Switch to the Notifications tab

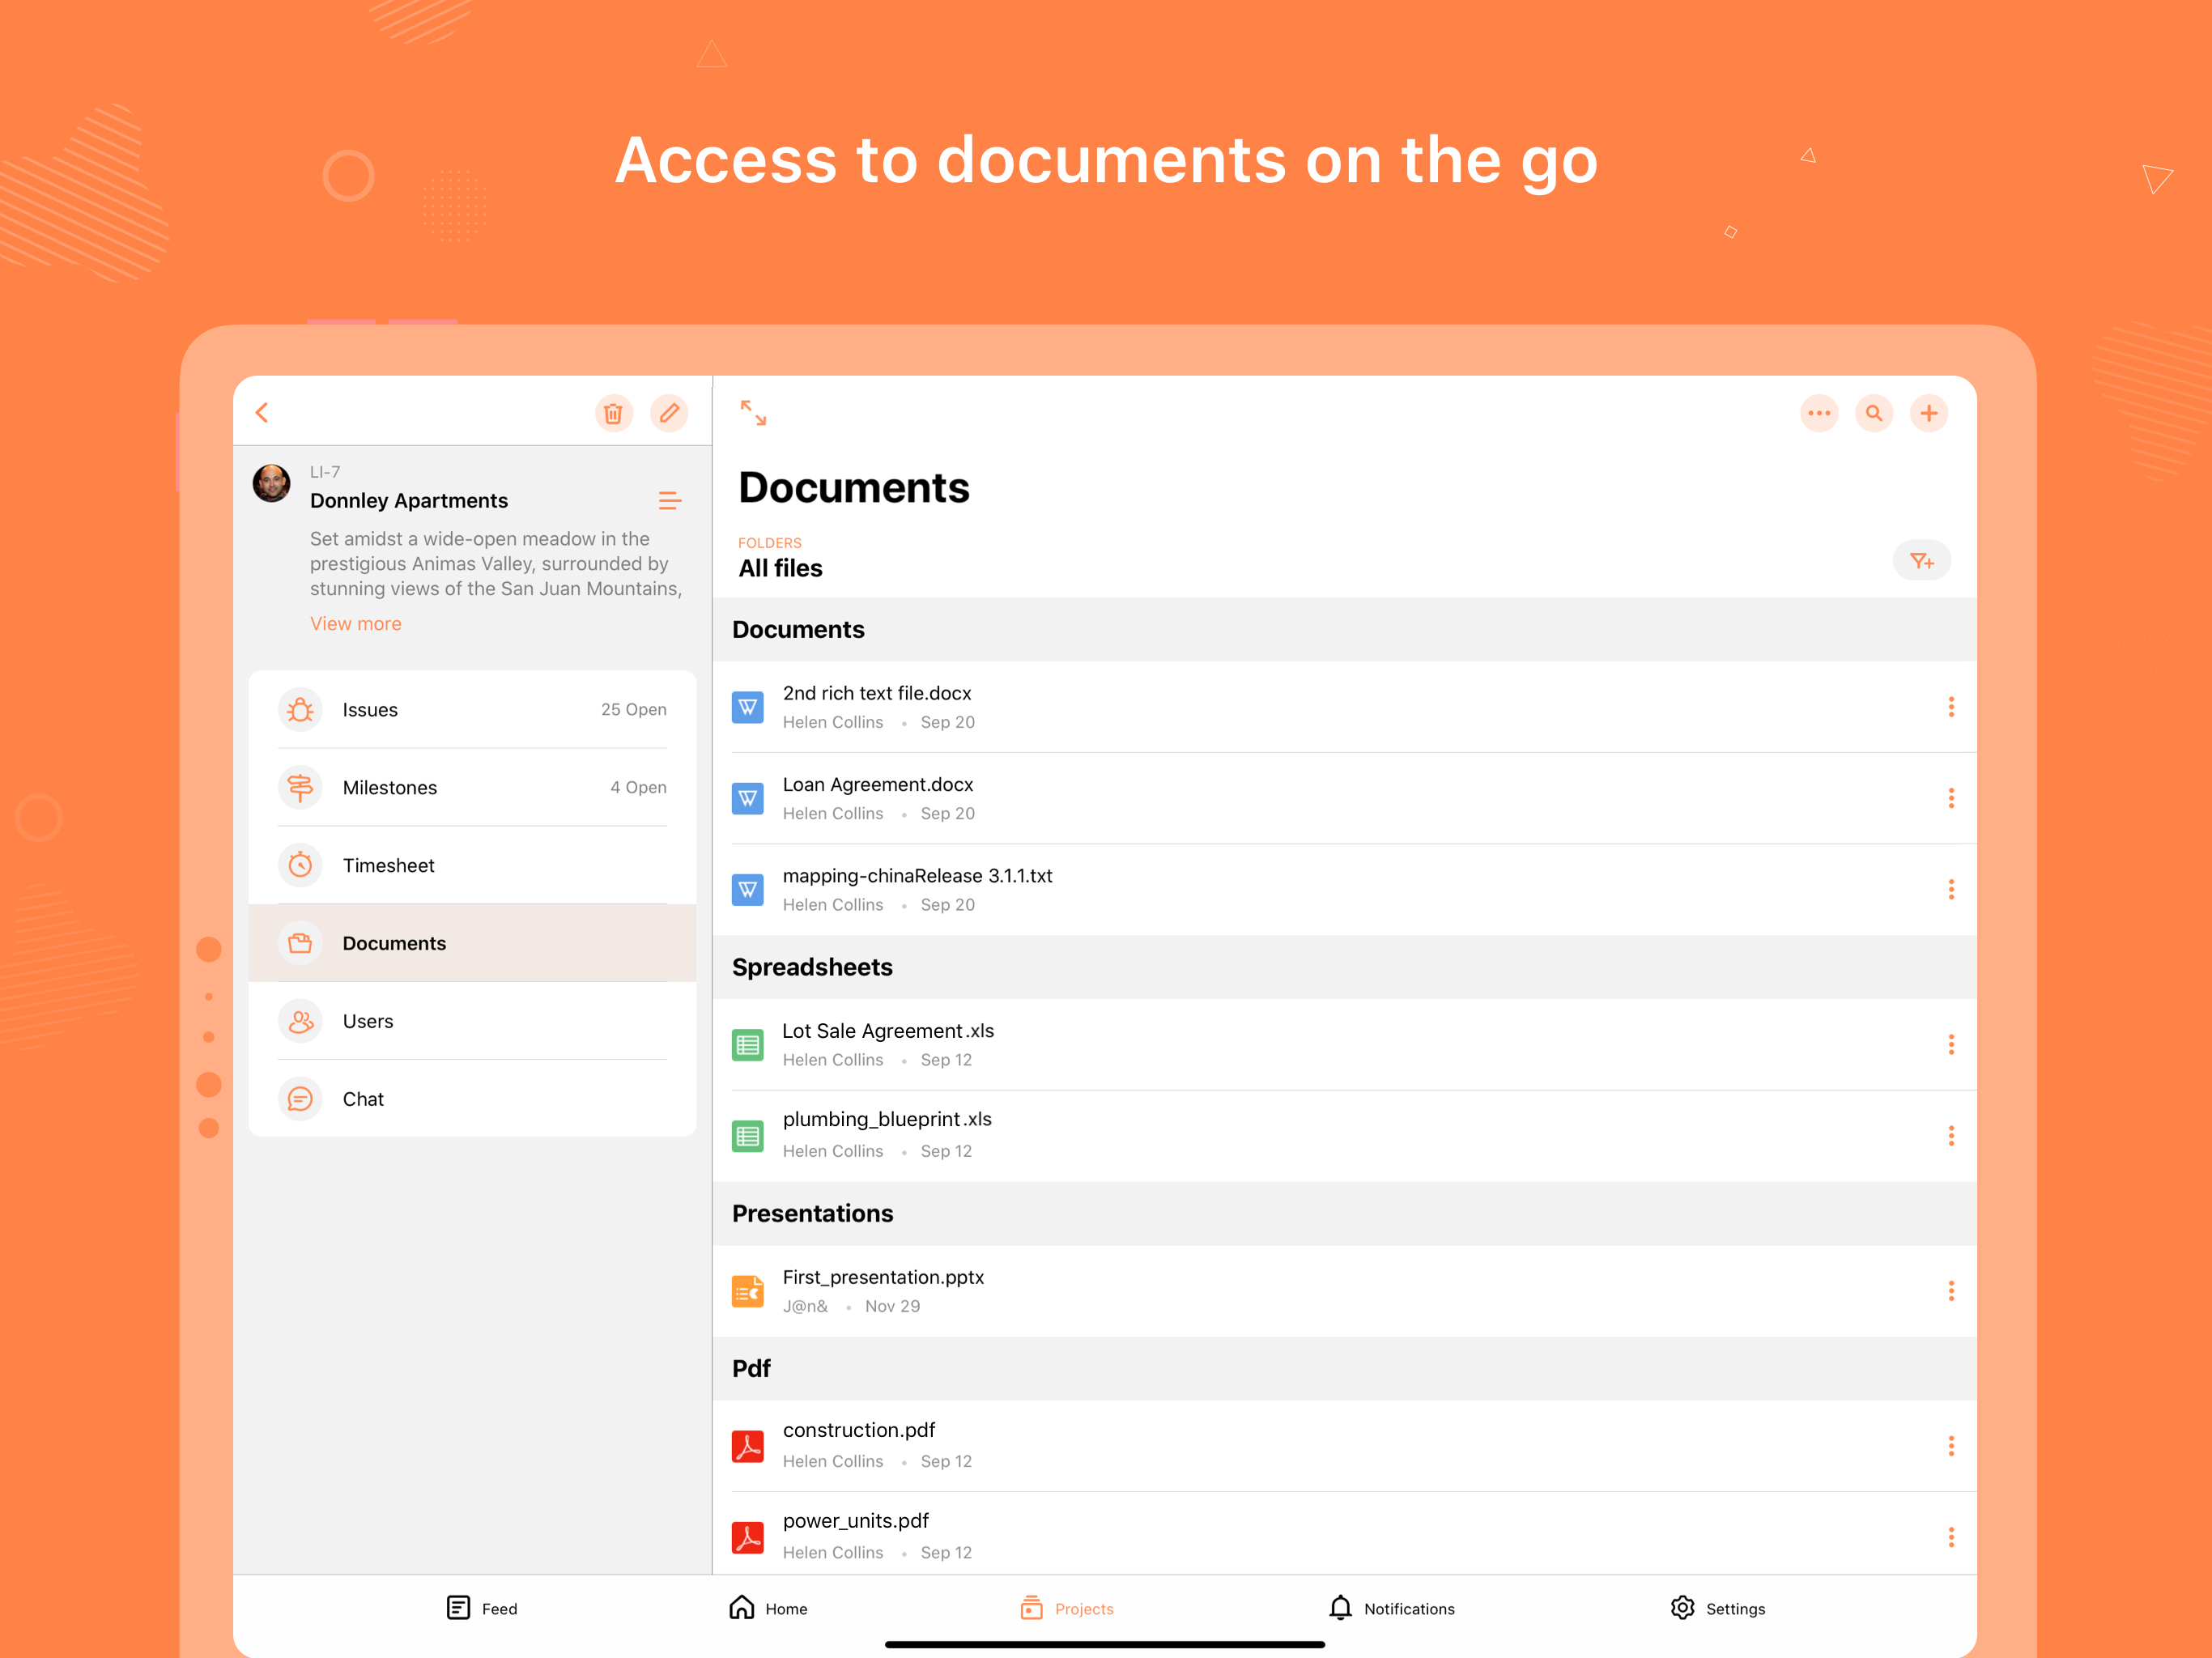click(1392, 1609)
